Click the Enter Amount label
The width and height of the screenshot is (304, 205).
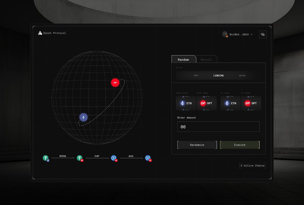tap(187, 118)
